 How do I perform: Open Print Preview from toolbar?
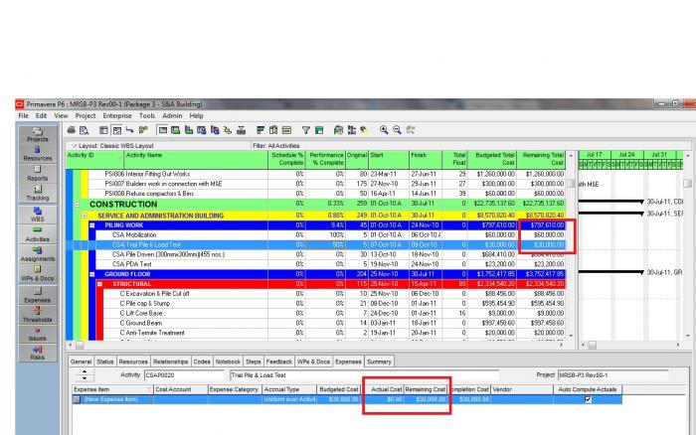click(84, 130)
